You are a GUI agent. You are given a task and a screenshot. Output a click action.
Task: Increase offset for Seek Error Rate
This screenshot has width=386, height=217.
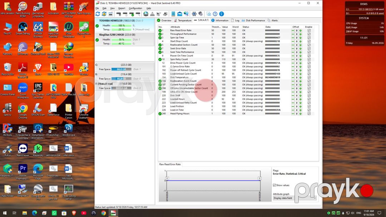[x=301, y=49]
